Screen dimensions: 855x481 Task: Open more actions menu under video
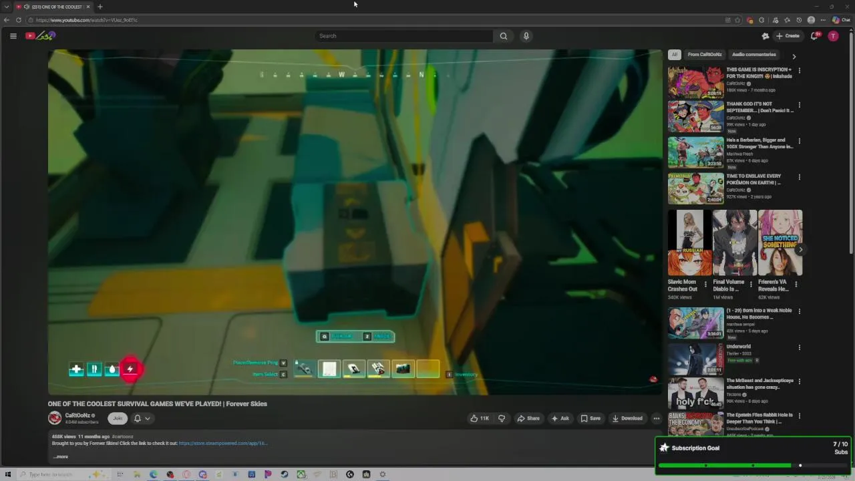click(x=657, y=418)
